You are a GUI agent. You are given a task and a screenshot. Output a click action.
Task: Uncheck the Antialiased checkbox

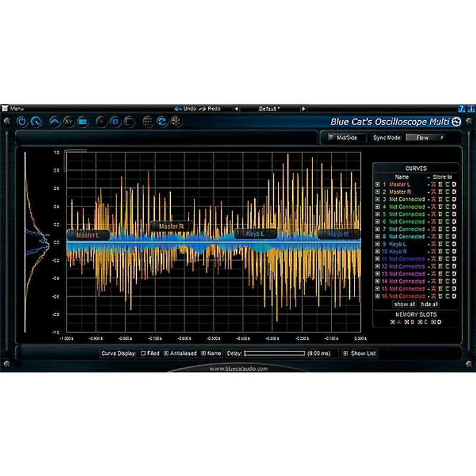[166, 353]
